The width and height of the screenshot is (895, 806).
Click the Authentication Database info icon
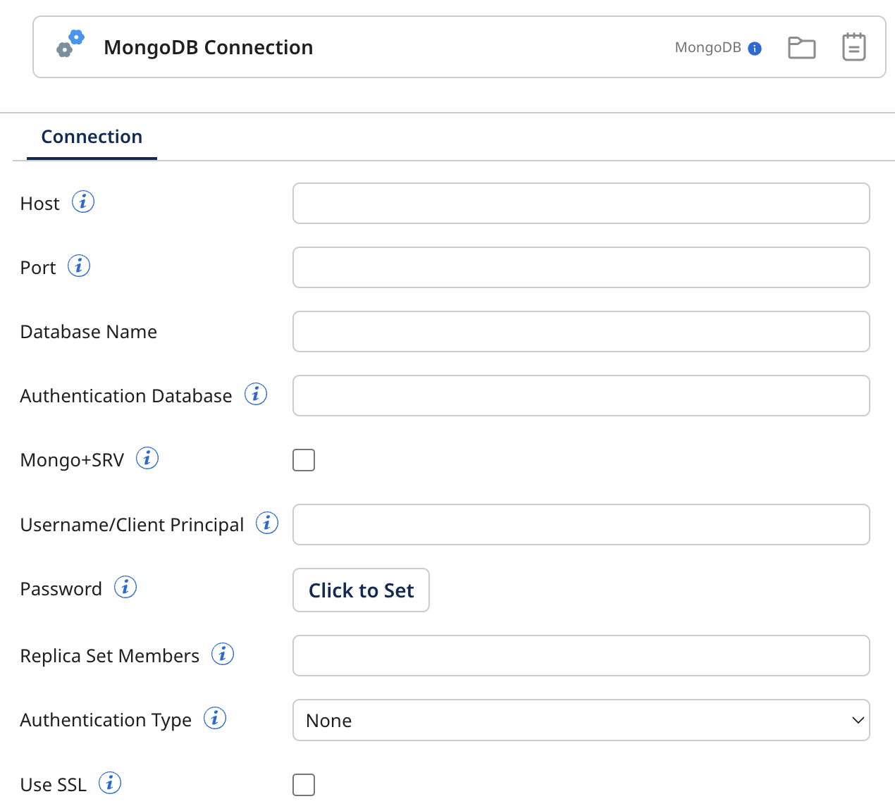[256, 394]
